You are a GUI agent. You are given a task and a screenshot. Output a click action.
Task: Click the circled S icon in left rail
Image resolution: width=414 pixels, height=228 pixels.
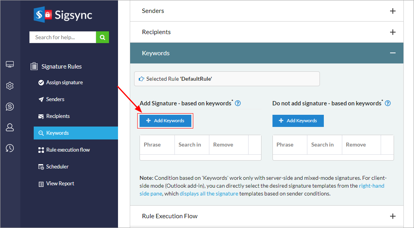pos(10,107)
